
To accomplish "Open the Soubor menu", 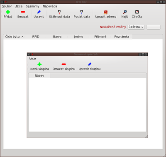I will coord(7,6).
